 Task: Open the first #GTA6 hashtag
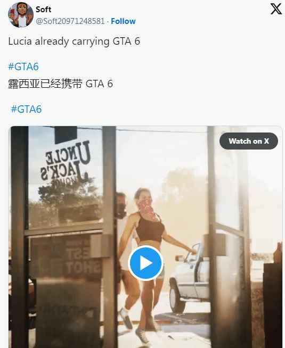[x=23, y=67]
